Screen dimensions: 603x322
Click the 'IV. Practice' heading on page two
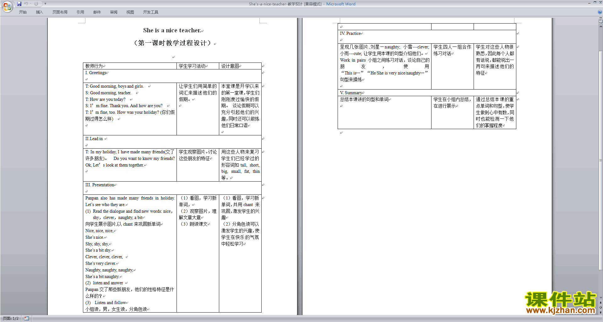tap(350, 34)
